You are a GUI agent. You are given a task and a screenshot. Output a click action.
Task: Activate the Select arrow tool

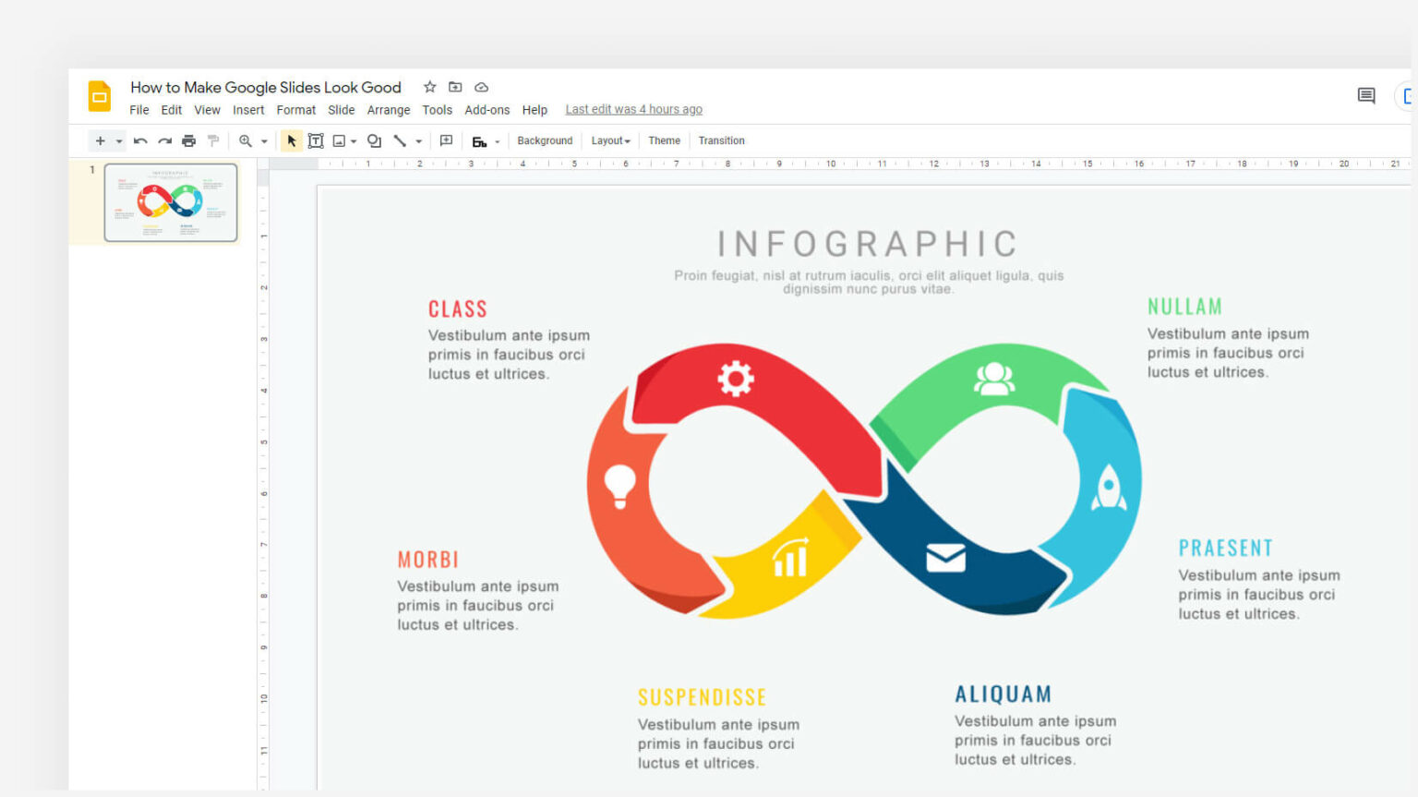[292, 140]
